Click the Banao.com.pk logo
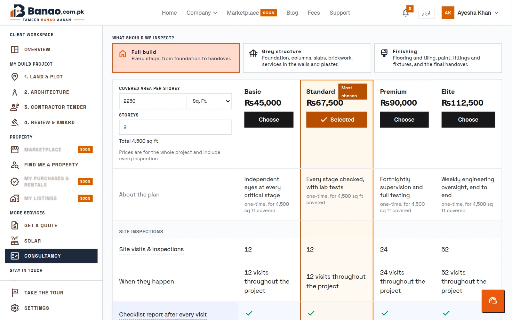This screenshot has width=512, height=320. [x=47, y=13]
